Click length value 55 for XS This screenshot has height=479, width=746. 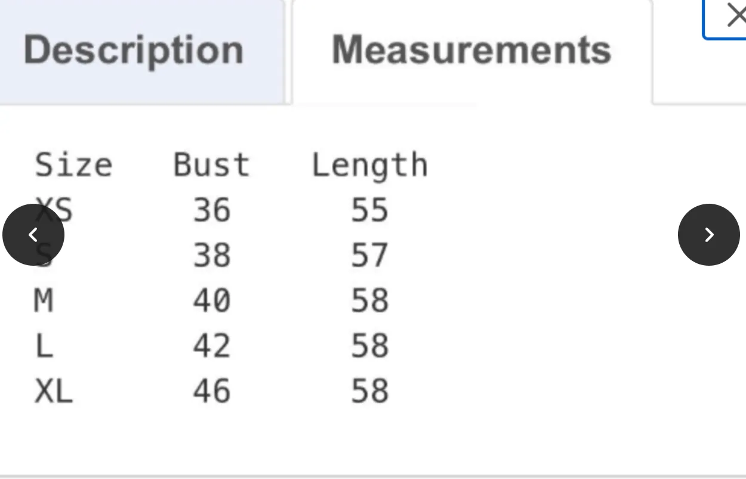[x=370, y=210]
